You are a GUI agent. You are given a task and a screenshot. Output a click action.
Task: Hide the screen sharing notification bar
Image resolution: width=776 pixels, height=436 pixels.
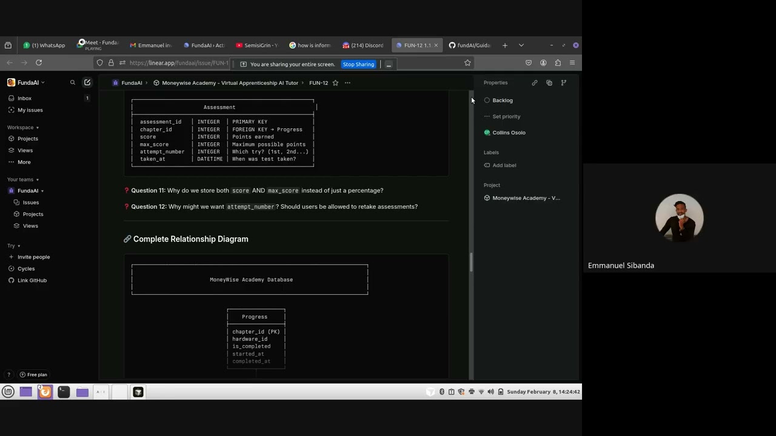pos(389,64)
